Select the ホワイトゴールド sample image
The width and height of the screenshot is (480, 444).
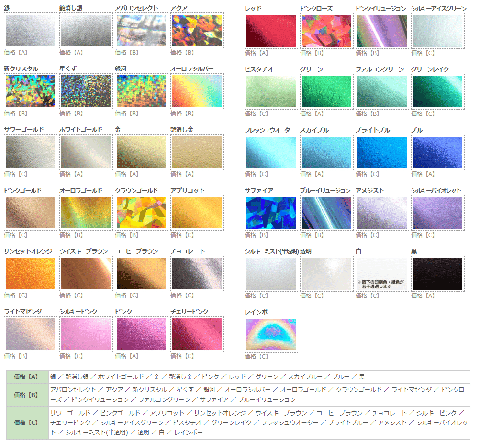tap(86, 151)
